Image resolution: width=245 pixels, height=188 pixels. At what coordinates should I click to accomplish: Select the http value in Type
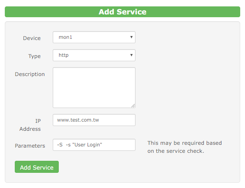point(64,55)
